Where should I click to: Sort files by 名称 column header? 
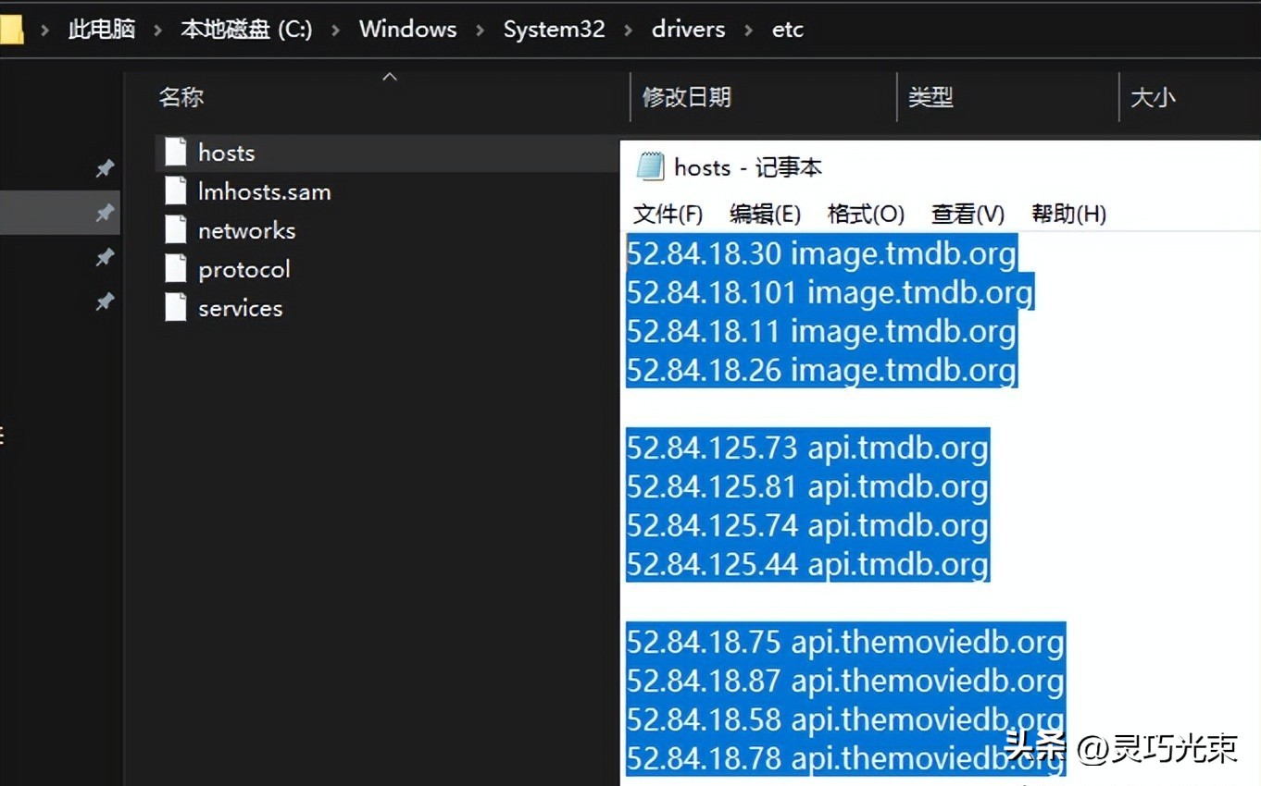(181, 96)
